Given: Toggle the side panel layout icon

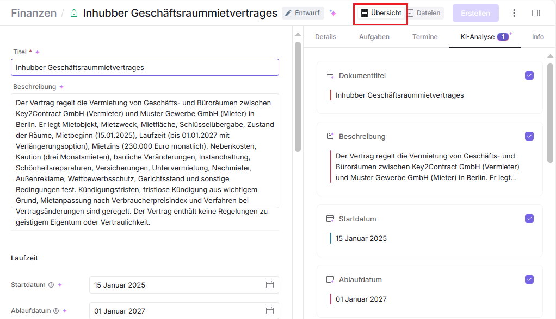Looking at the screenshot, I should coord(536,13).
